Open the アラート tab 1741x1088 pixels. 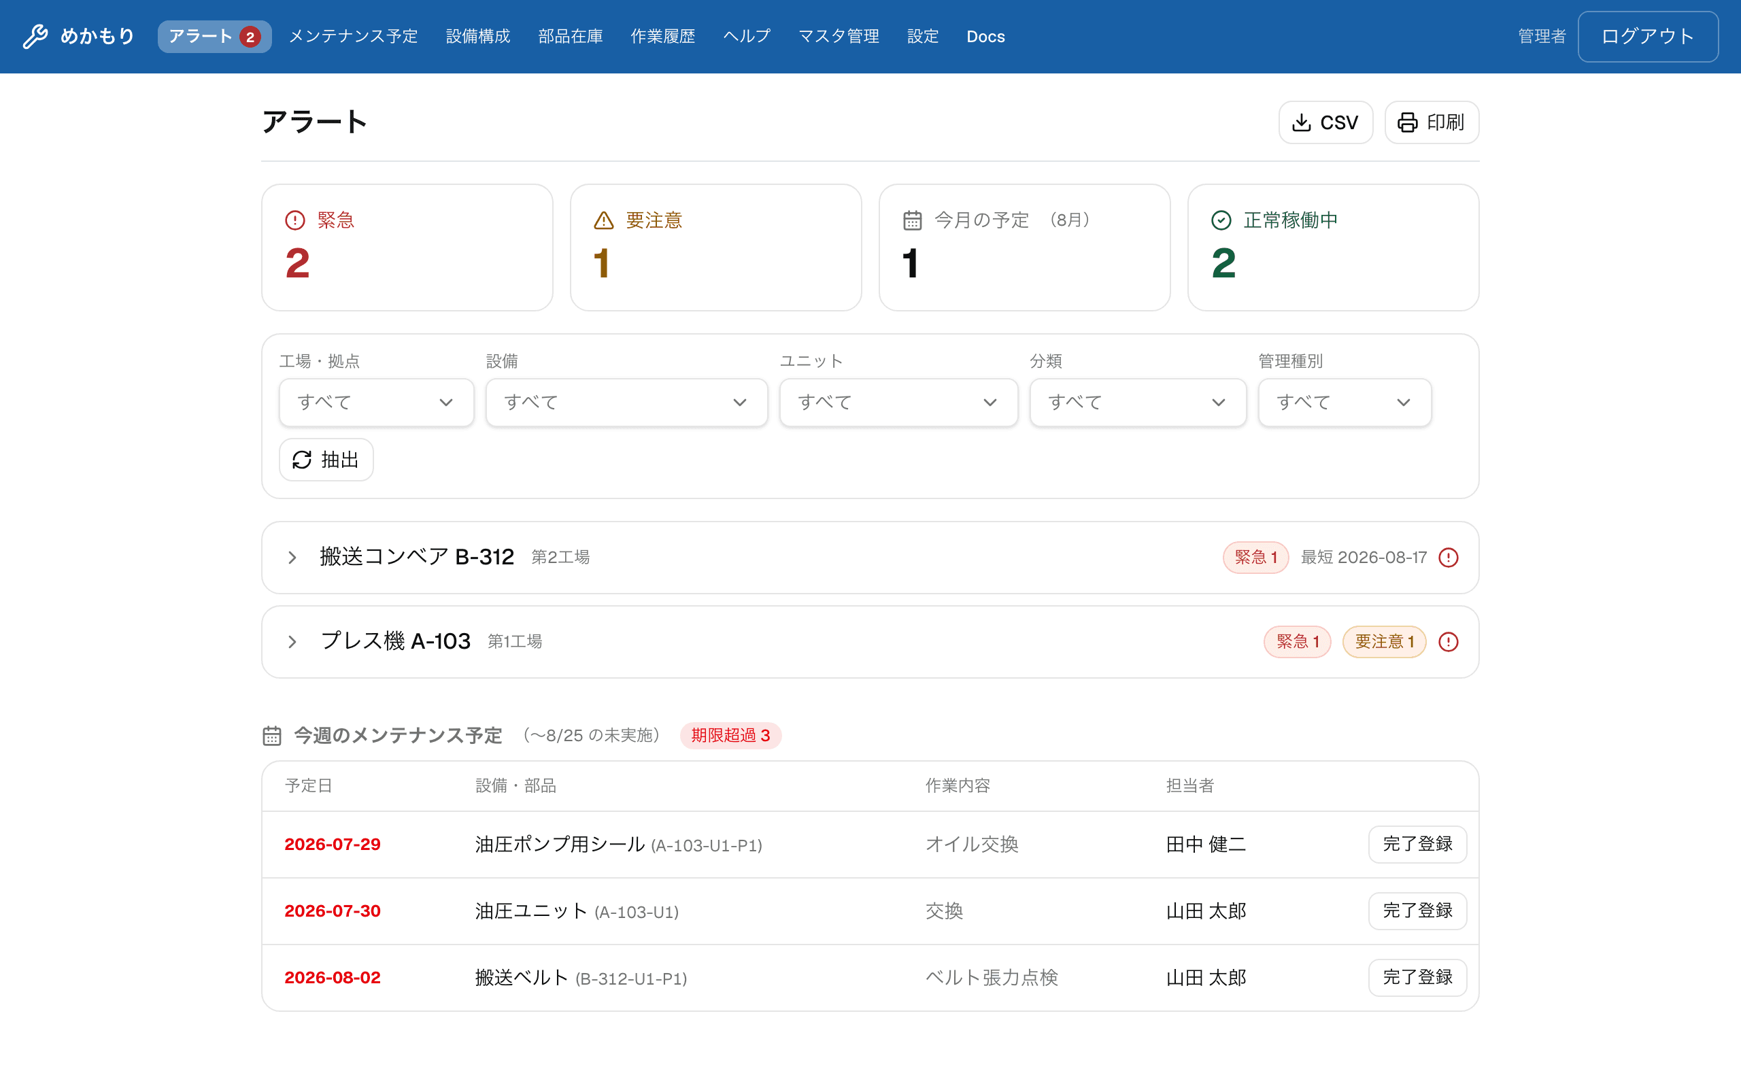point(214,37)
